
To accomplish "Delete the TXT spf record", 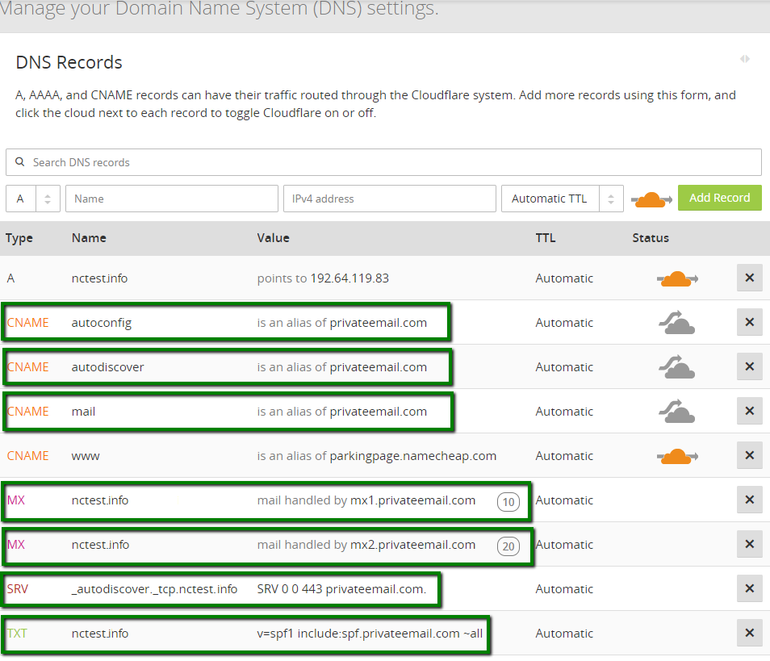I will tap(749, 633).
